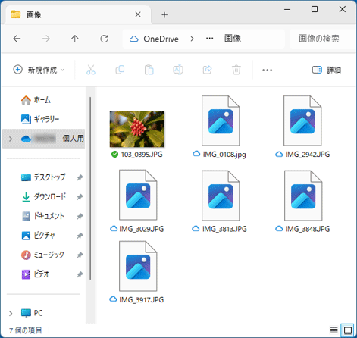Click the 103_0395.JPG file name

[x=142, y=154]
